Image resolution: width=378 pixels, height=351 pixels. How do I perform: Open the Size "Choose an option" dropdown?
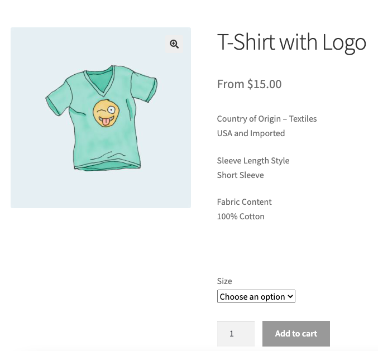coord(255,297)
